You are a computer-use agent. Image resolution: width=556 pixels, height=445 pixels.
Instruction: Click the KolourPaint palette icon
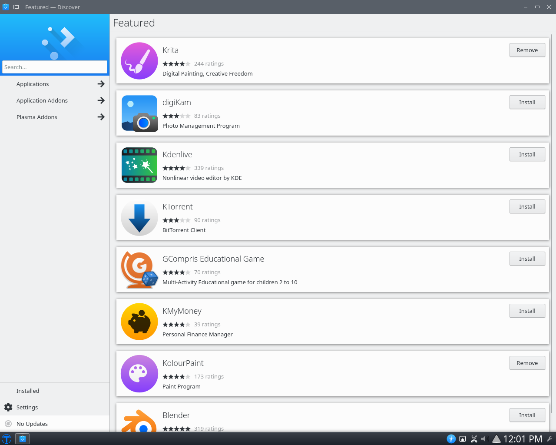[139, 374]
